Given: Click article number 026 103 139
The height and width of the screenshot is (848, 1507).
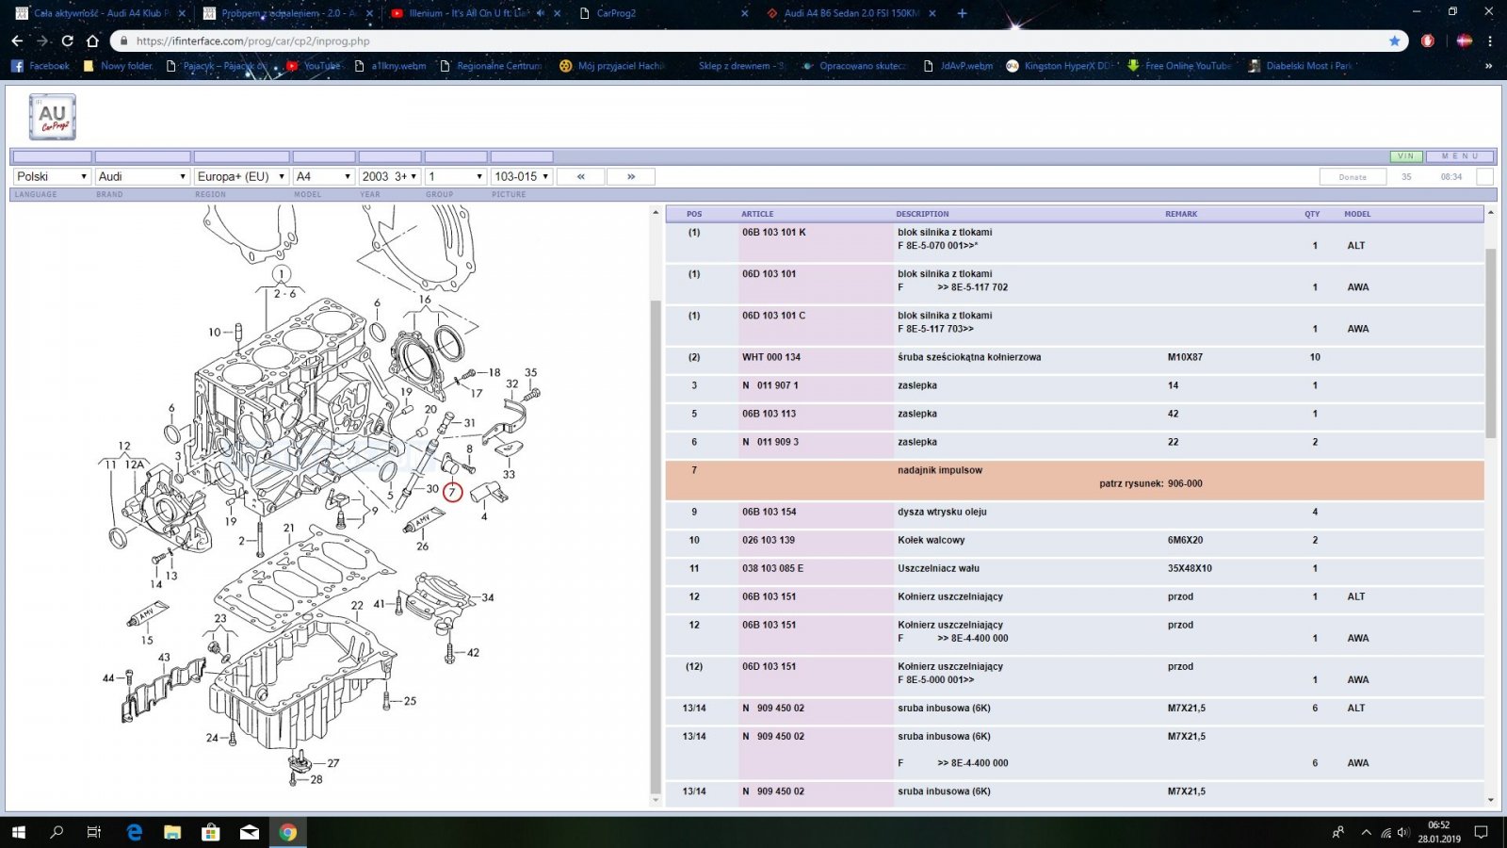Looking at the screenshot, I should click(768, 540).
